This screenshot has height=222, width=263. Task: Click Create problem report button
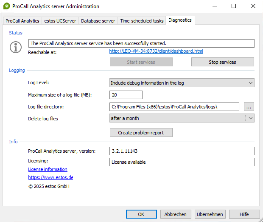coord(141,133)
